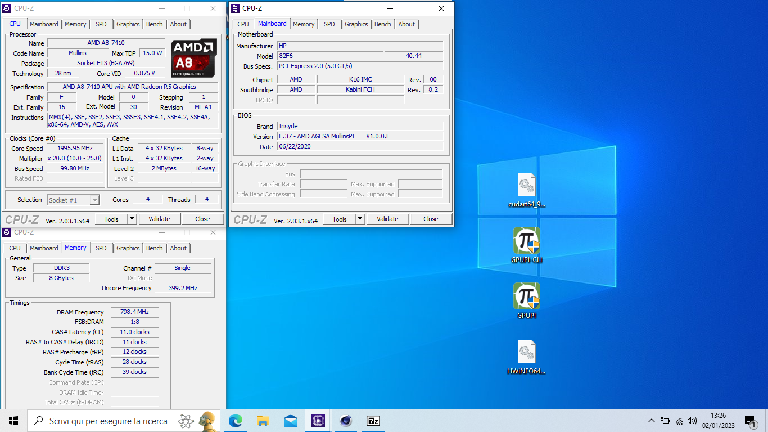The image size is (768, 432).
Task: Click Multiplier value x 20.0
Action: [75, 159]
